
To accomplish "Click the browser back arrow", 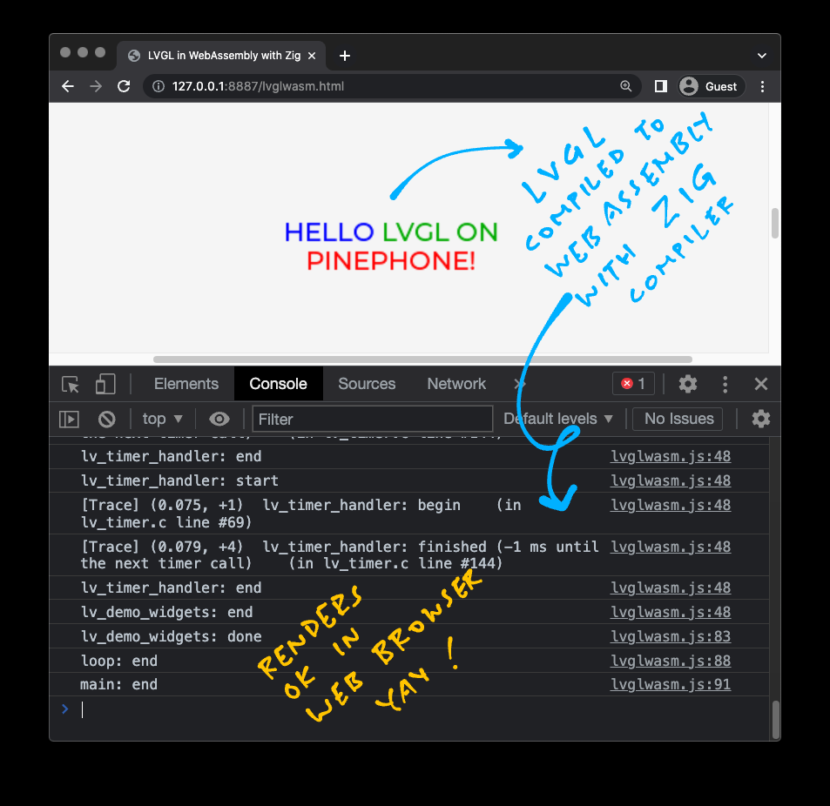I will (x=68, y=86).
